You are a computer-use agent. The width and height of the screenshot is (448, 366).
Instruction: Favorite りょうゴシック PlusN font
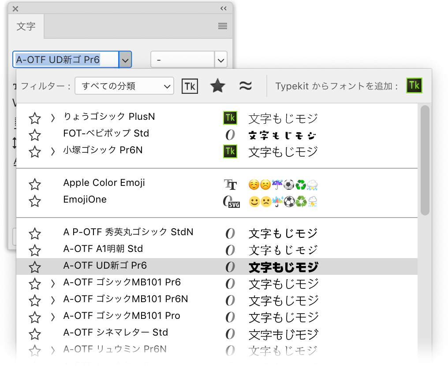(35, 118)
